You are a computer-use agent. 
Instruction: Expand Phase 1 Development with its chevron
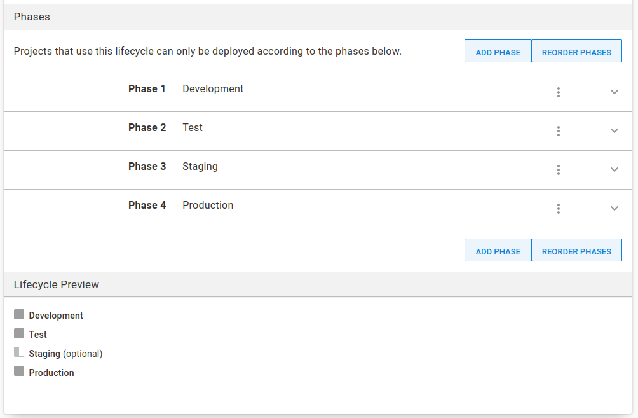[614, 92]
